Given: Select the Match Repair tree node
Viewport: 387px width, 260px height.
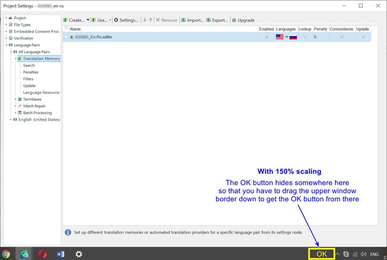Looking at the screenshot, I should (34, 106).
